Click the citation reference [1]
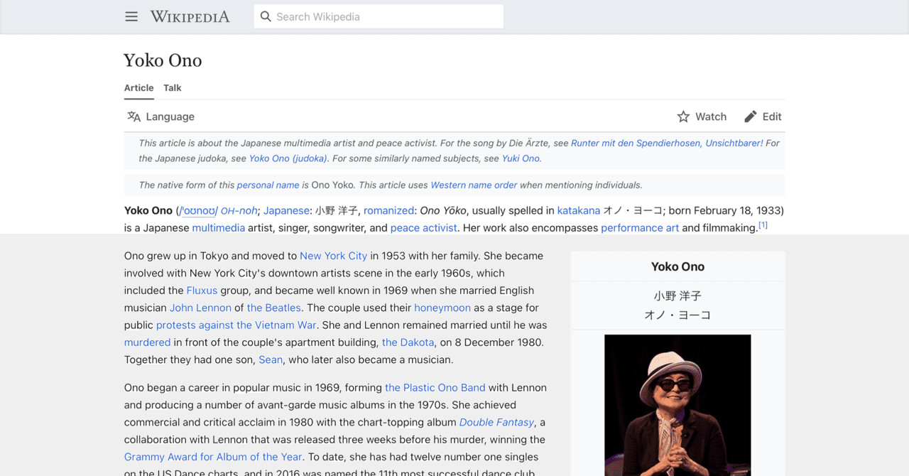The image size is (909, 476). click(763, 225)
